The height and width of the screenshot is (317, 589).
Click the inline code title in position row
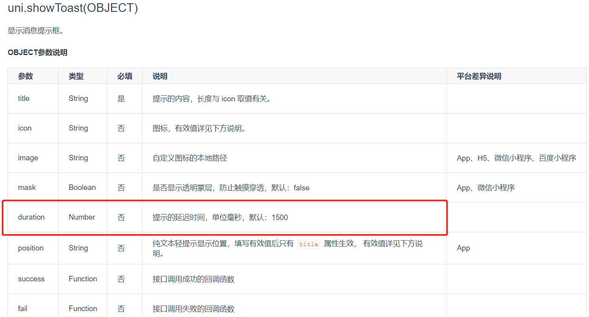[x=309, y=244]
